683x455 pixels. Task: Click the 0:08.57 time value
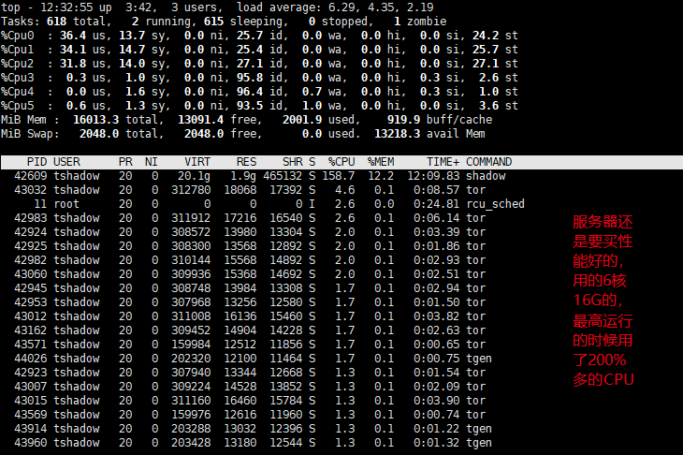[436, 190]
